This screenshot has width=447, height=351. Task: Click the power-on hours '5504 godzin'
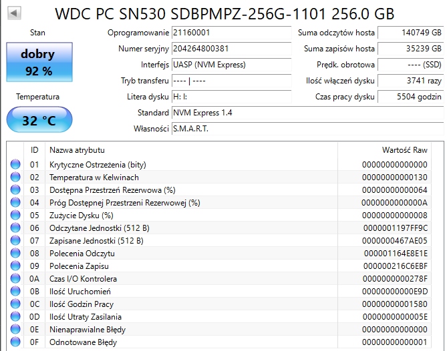pyautogui.click(x=410, y=97)
